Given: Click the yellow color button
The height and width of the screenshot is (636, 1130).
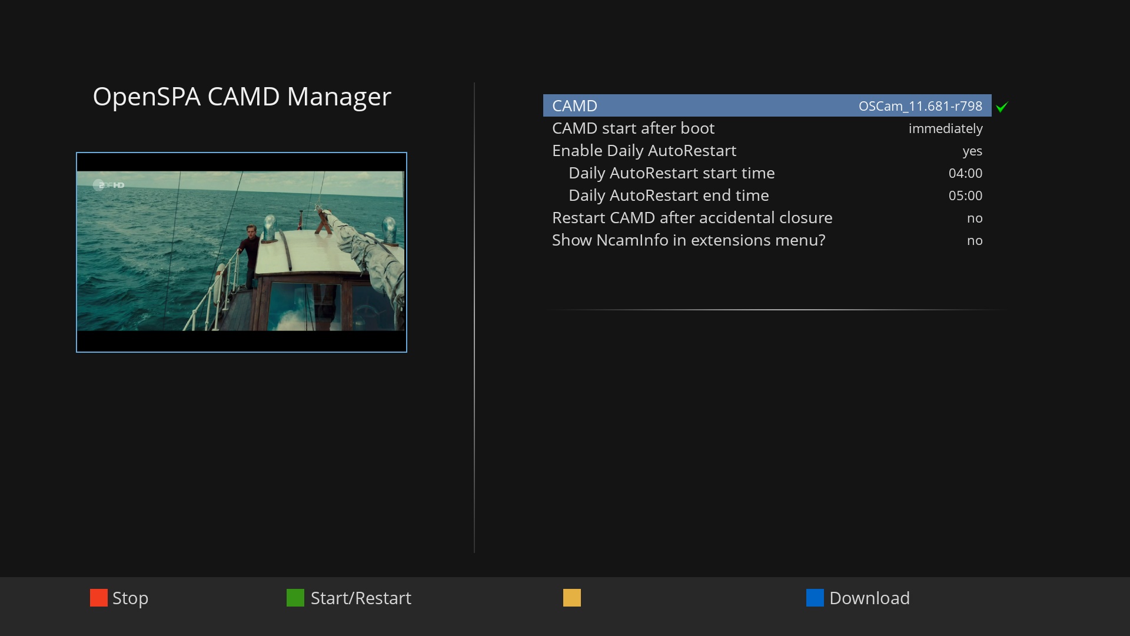Looking at the screenshot, I should (x=572, y=598).
